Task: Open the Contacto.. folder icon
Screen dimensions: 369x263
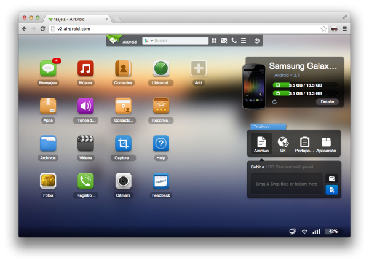Action: click(123, 106)
